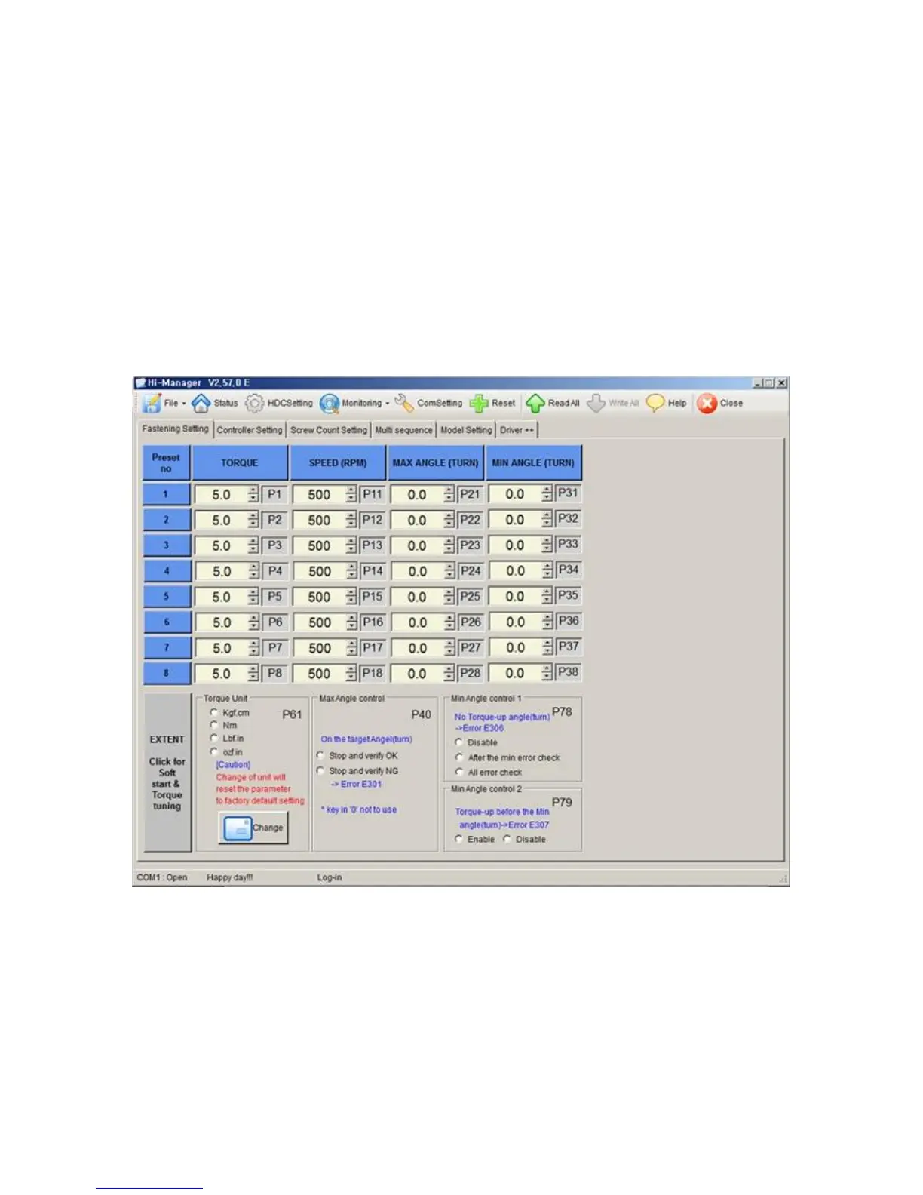This screenshot has height=1195, width=923.
Task: Click Preset no 3 button
Action: [166, 545]
